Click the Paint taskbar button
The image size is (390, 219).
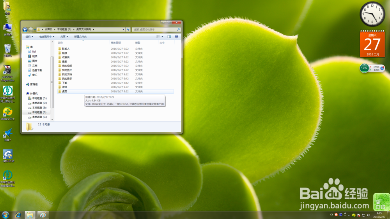43,215
